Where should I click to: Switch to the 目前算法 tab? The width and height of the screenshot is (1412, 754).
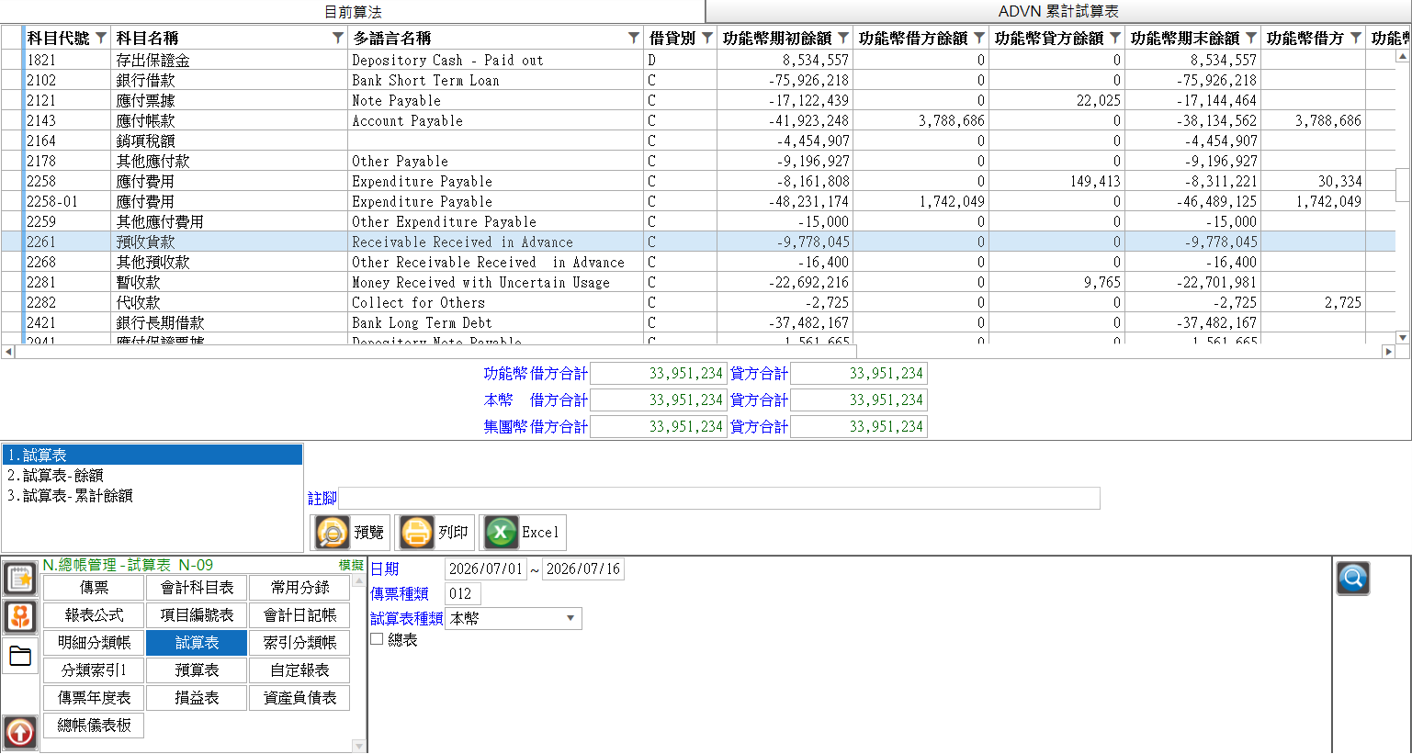(x=353, y=12)
